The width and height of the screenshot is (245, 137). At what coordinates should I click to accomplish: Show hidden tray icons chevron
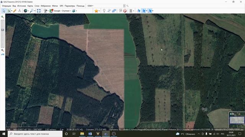pyautogui.click(x=199, y=134)
